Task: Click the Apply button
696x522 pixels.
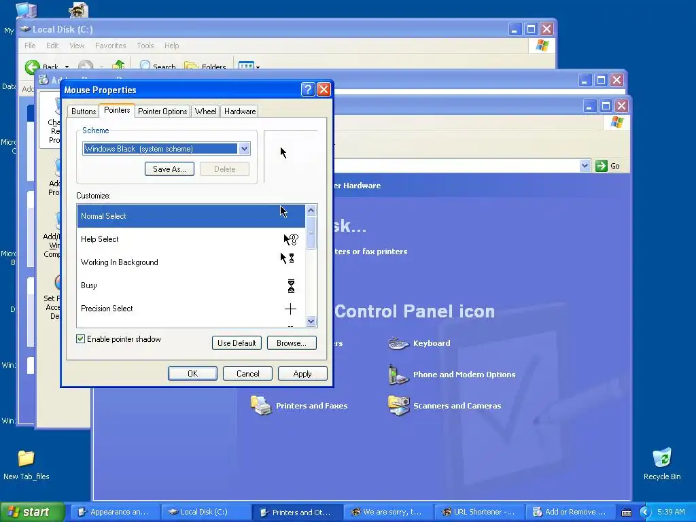Action: tap(302, 374)
